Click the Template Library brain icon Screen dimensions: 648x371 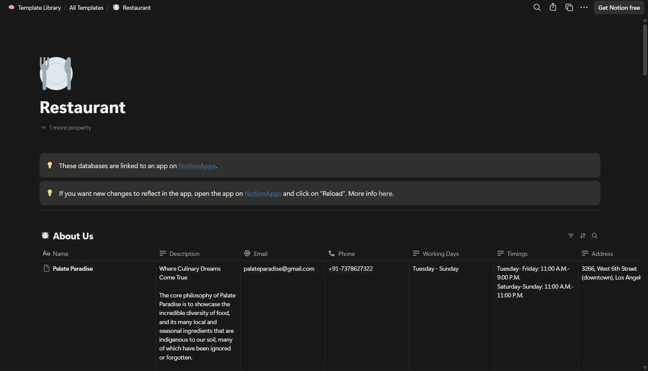coord(12,8)
